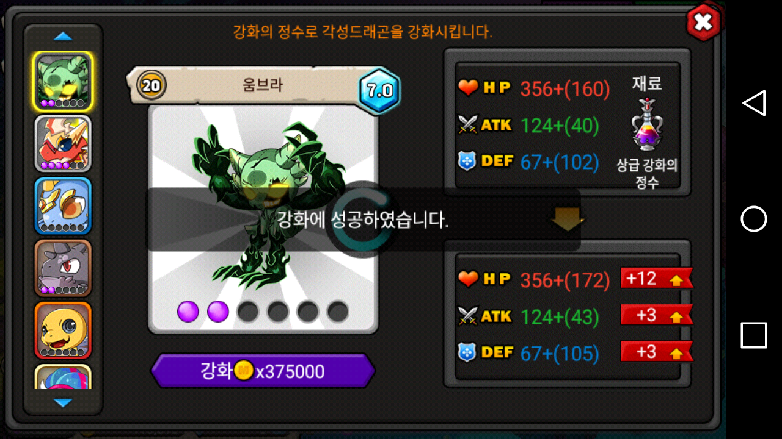Select the yellow round dragon portrait
This screenshot has height=439, width=782.
[63, 330]
